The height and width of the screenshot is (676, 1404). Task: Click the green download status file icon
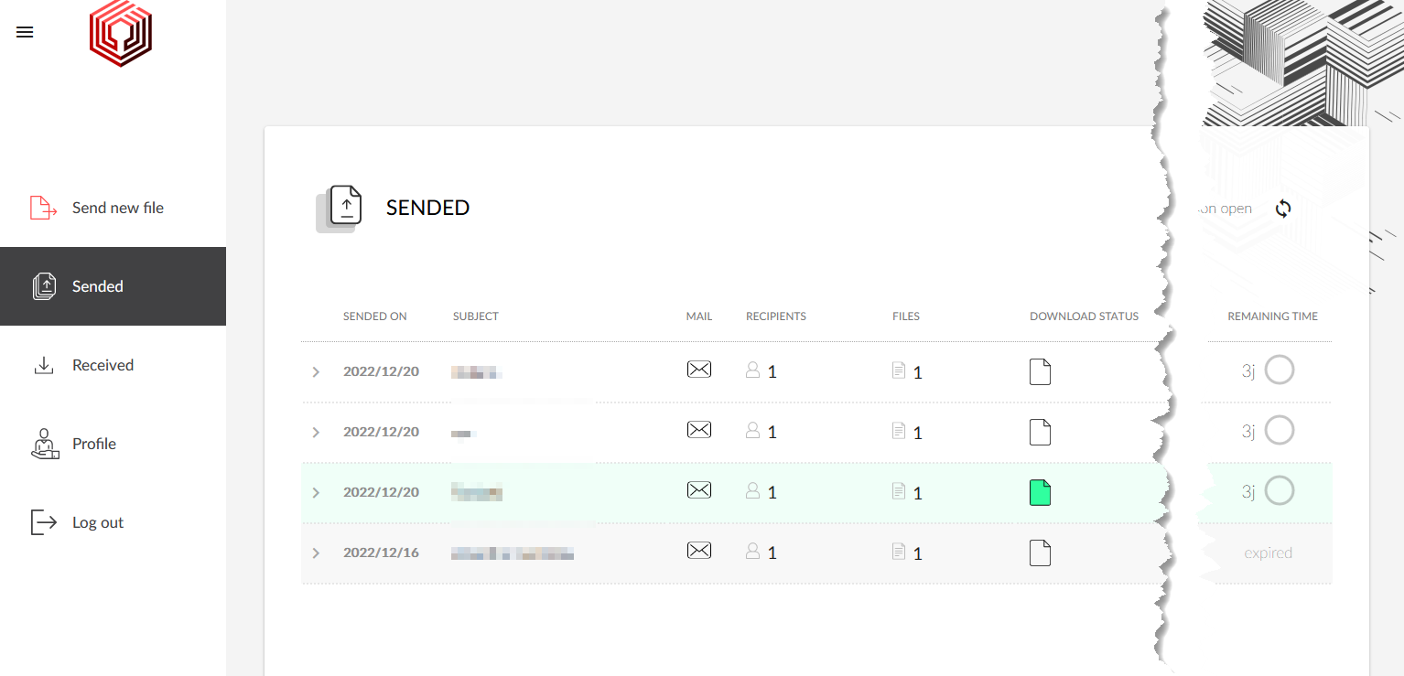(x=1040, y=492)
